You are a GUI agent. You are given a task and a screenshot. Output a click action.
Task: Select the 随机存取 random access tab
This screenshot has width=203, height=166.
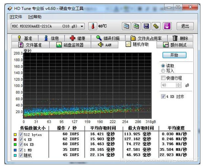tap(137, 45)
